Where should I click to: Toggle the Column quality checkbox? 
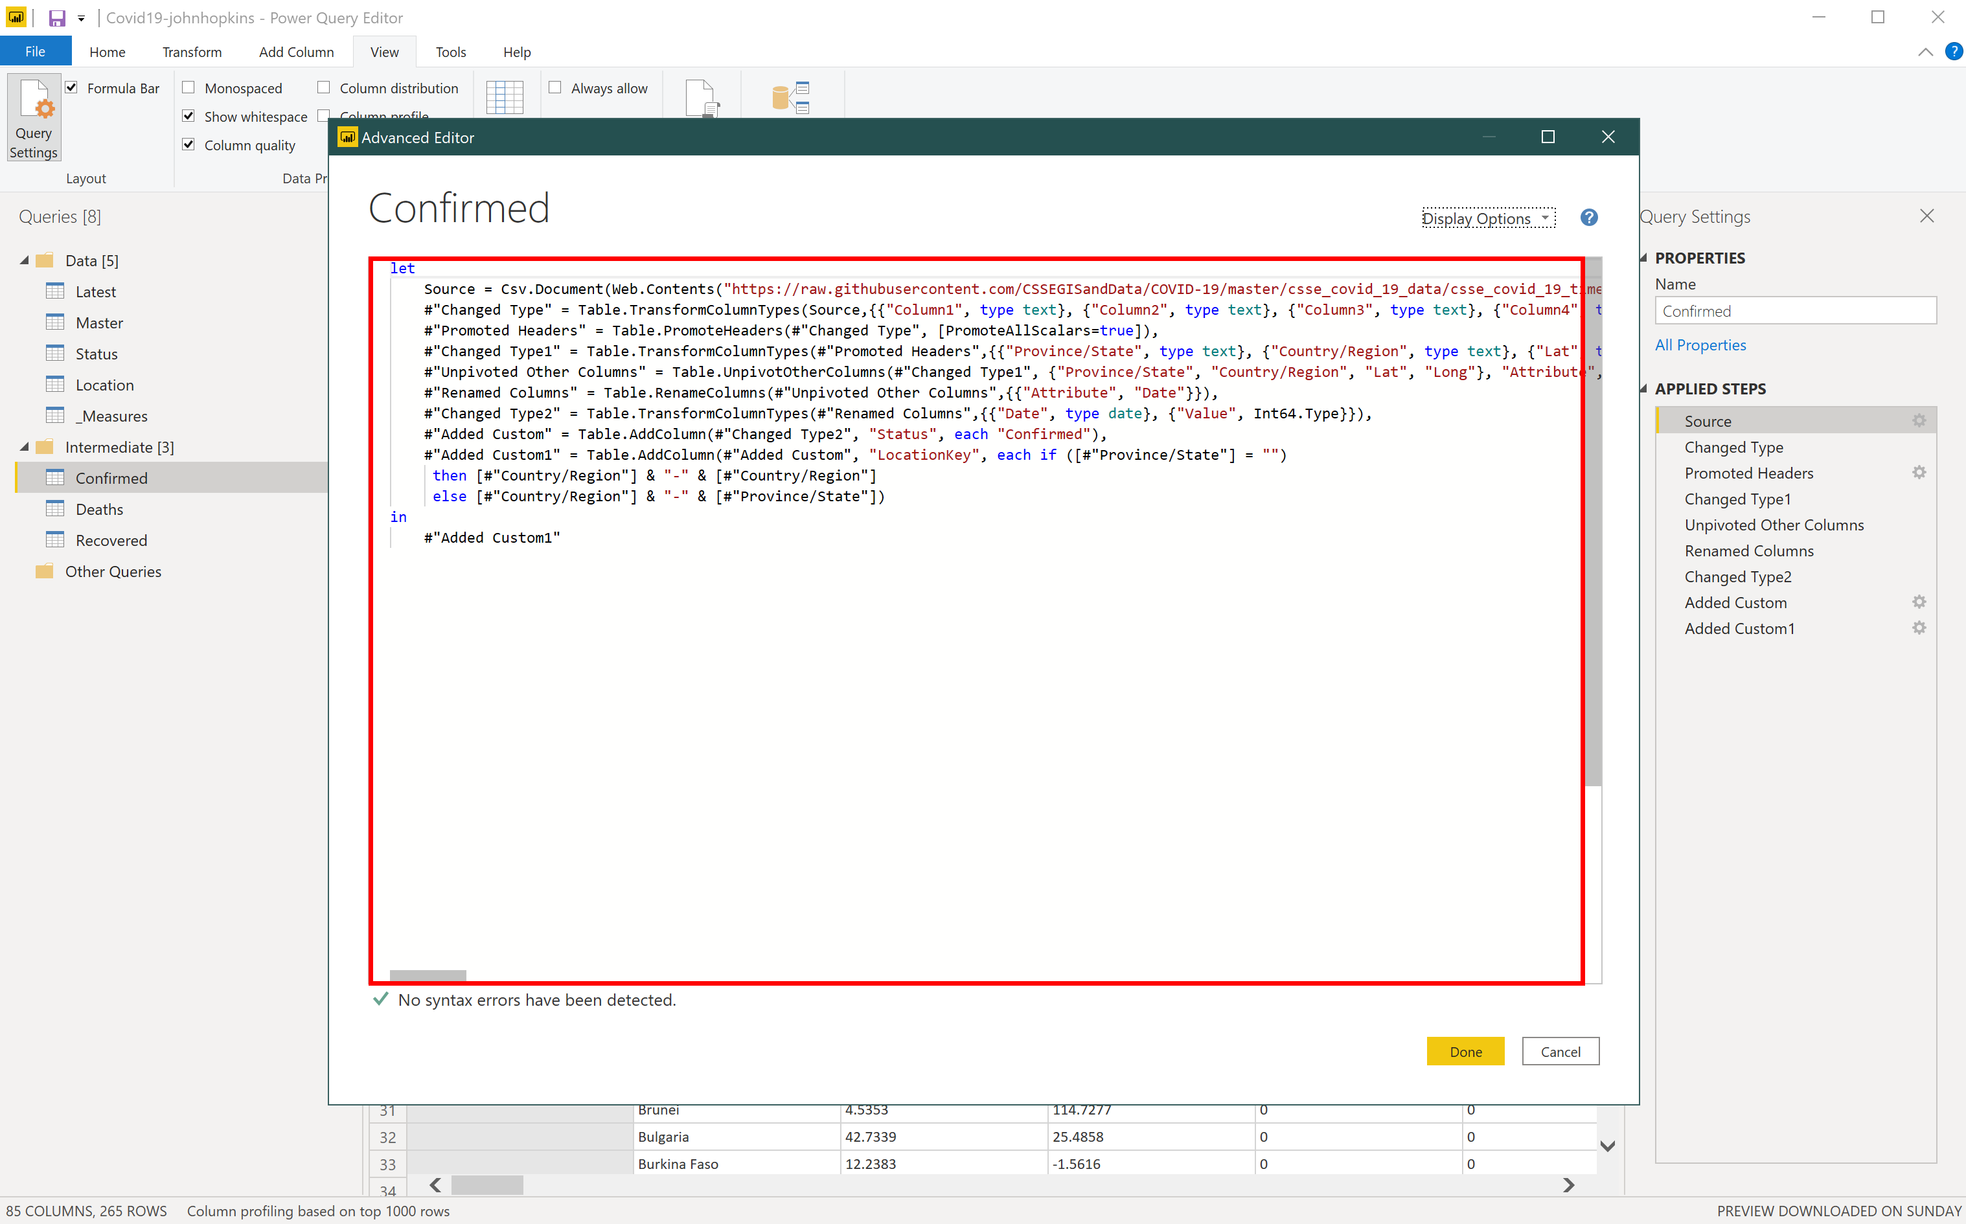189,145
